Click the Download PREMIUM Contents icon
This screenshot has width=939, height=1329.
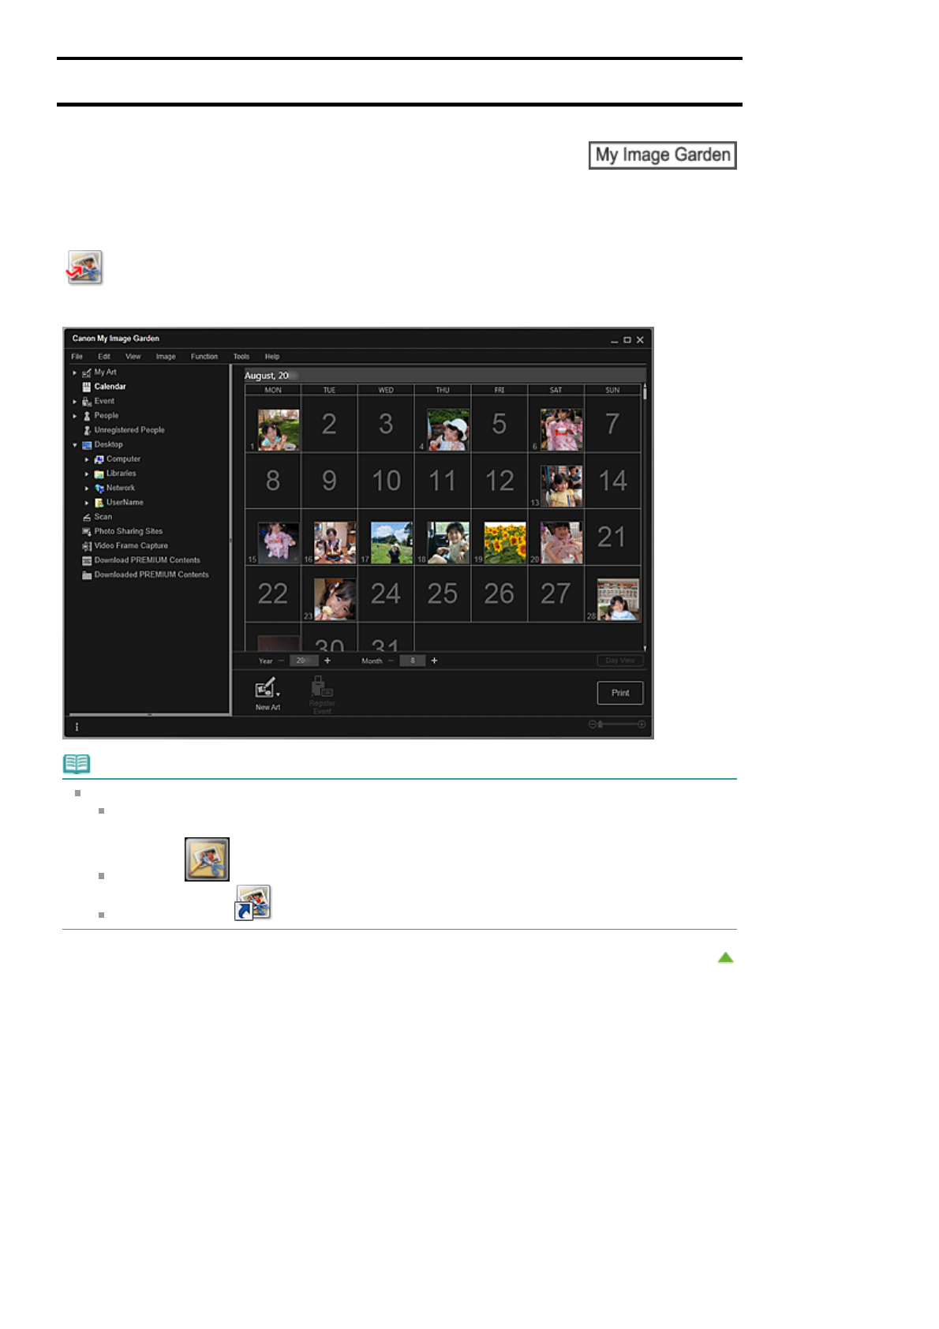pyautogui.click(x=87, y=560)
